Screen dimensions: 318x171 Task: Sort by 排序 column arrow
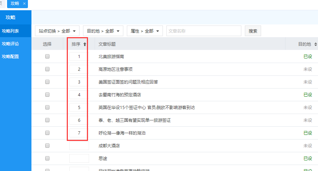tap(85, 44)
